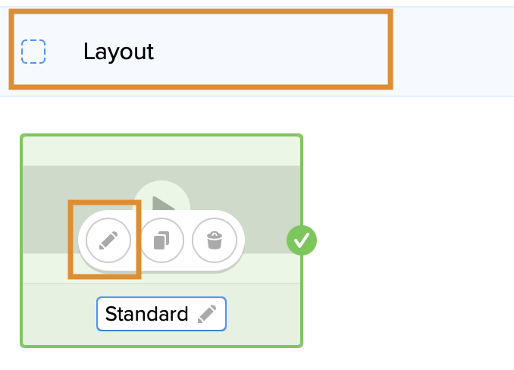Click the green checkmark badge

[302, 240]
